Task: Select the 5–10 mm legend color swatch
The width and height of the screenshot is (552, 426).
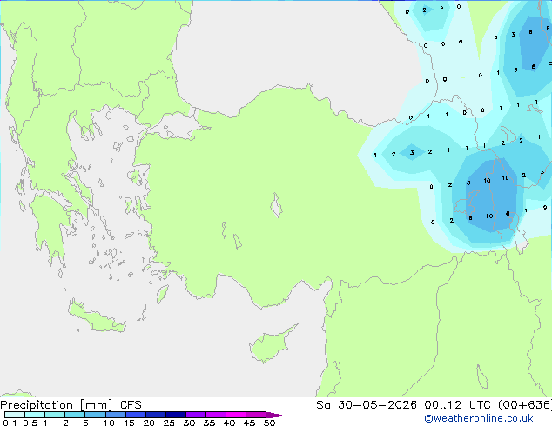Action: [95, 415]
